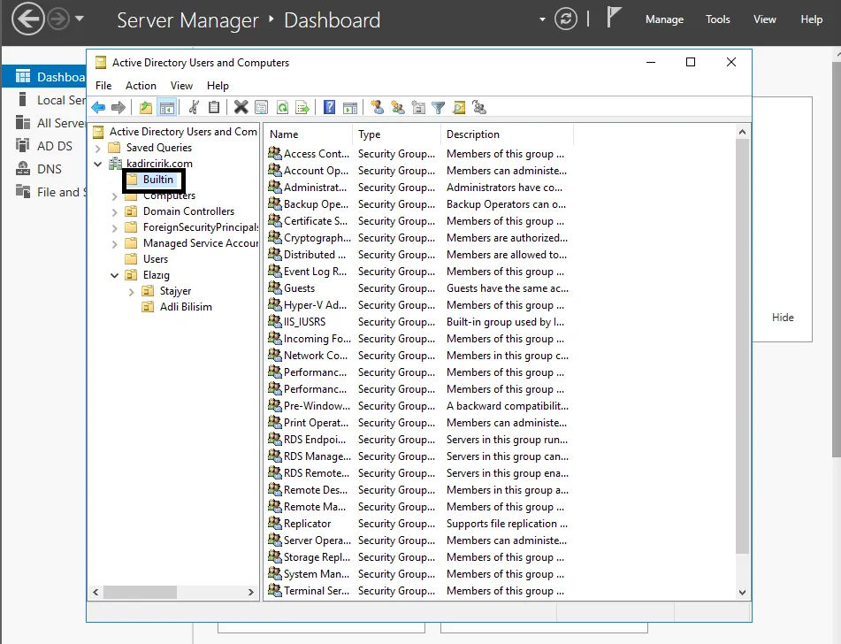The height and width of the screenshot is (644, 841).
Task: Open dropdown arrow left of refresh icon
Action: tap(542, 19)
